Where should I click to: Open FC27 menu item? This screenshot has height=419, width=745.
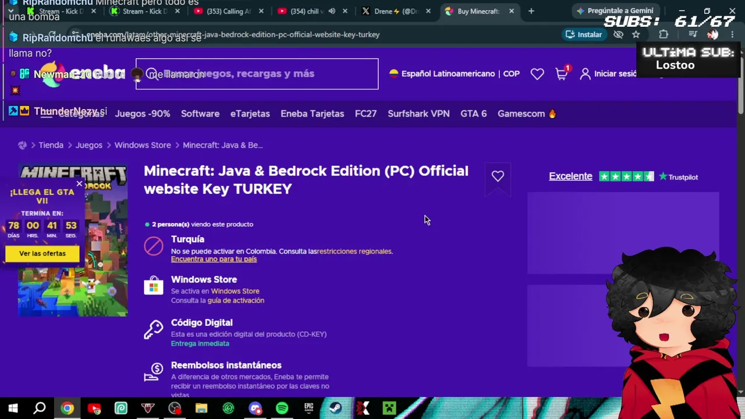coord(366,113)
